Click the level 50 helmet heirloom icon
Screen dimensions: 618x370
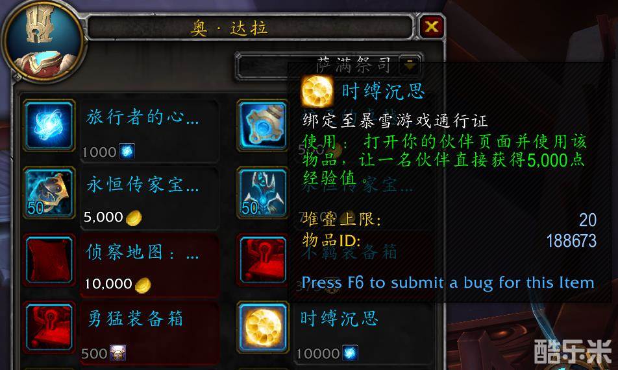tap(263, 192)
